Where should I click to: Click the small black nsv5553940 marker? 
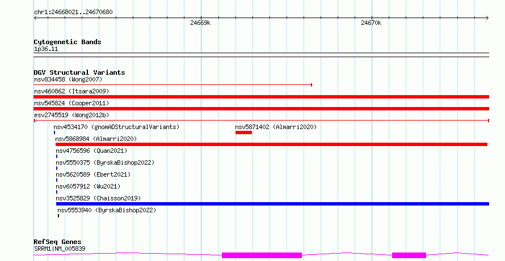[58, 216]
